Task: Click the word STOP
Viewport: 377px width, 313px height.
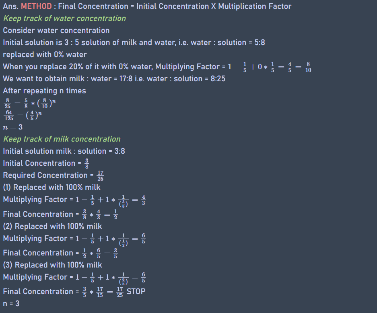Action: (136, 291)
